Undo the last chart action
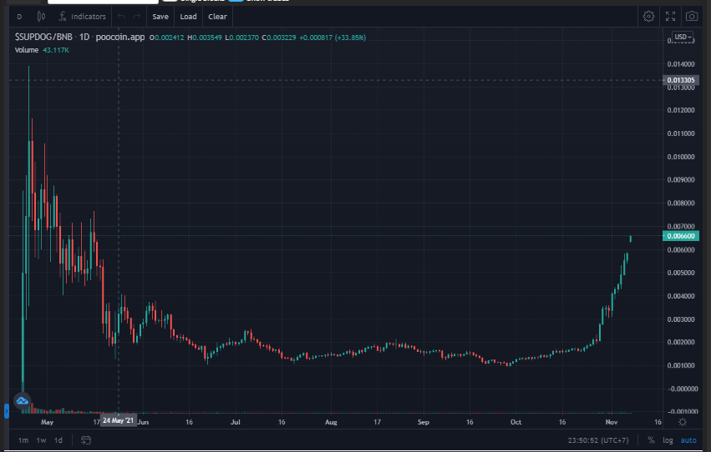This screenshot has width=711, height=452. 121,17
